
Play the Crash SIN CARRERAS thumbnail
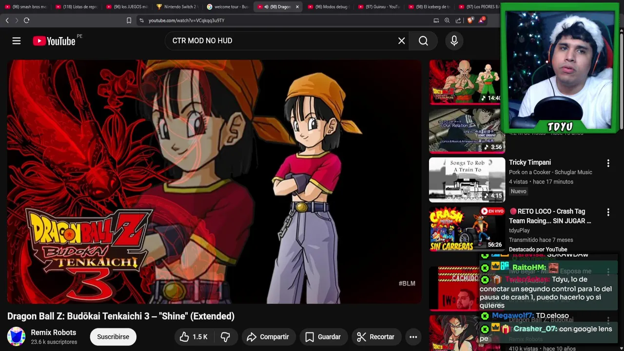[x=467, y=228]
